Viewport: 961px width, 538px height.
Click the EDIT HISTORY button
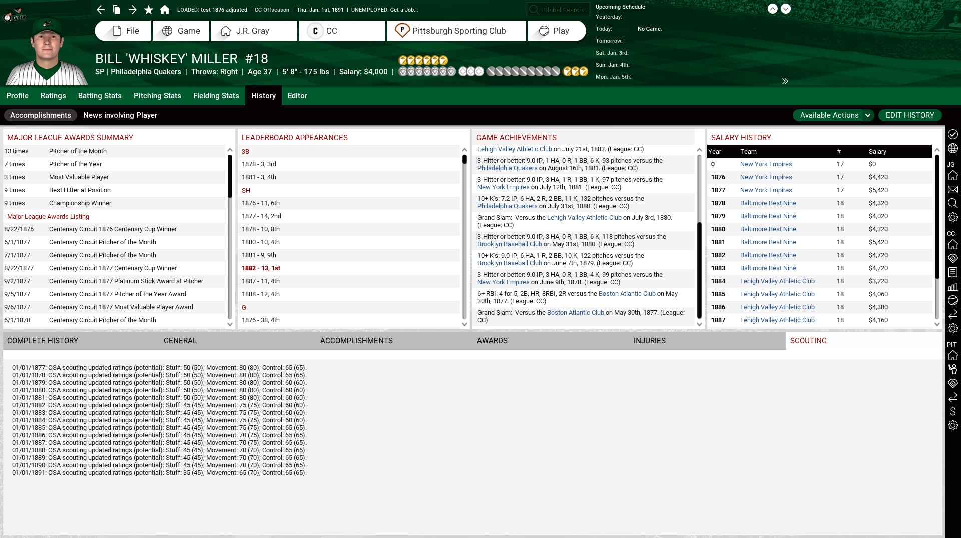click(x=909, y=115)
